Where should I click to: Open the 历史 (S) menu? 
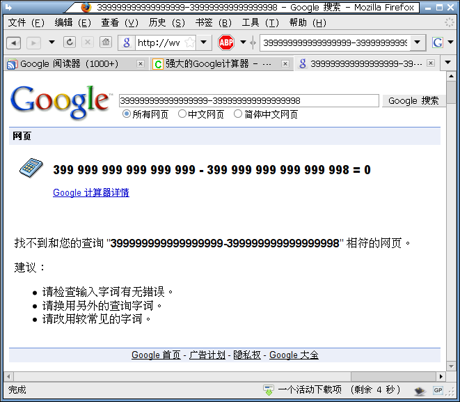click(x=166, y=22)
